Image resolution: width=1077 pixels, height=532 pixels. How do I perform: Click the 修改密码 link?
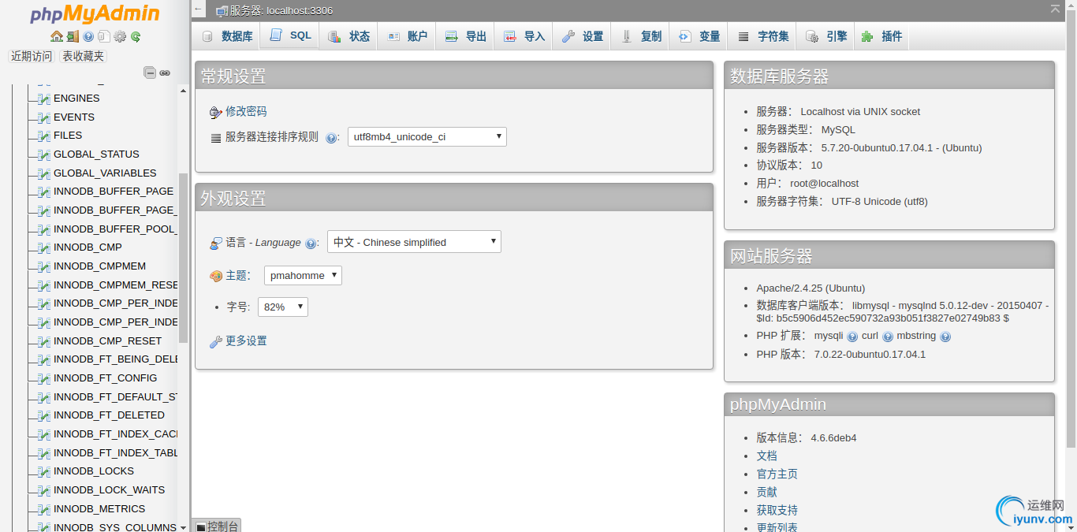pos(246,112)
